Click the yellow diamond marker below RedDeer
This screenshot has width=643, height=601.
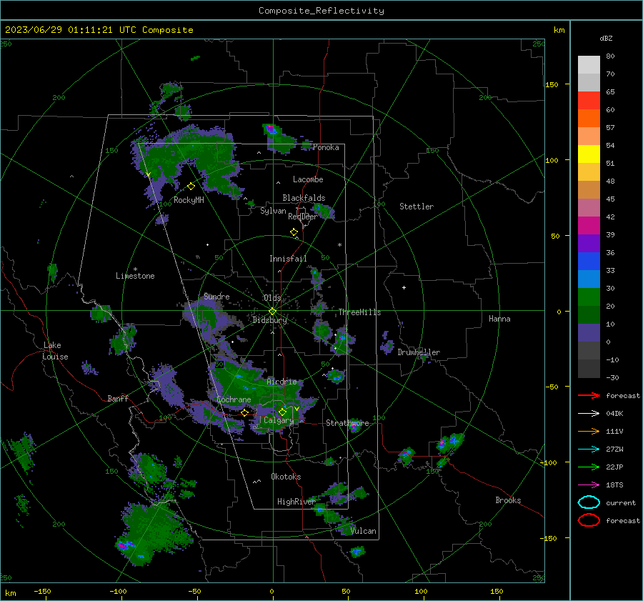coord(294,232)
